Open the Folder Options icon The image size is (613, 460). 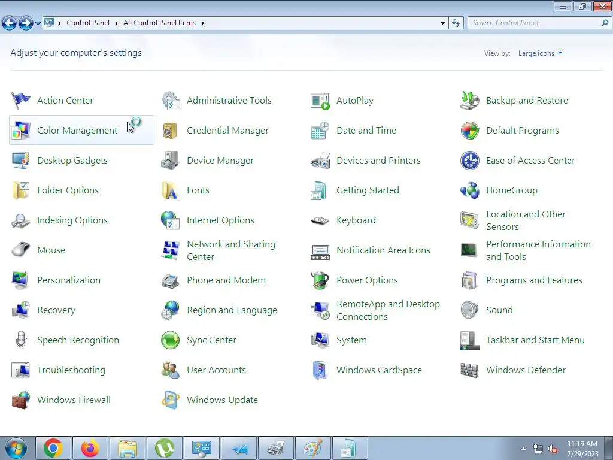click(x=21, y=190)
